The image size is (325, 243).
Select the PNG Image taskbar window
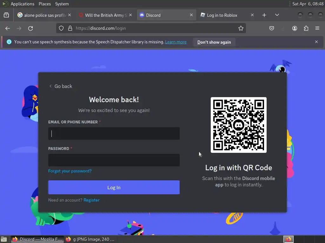(90, 239)
